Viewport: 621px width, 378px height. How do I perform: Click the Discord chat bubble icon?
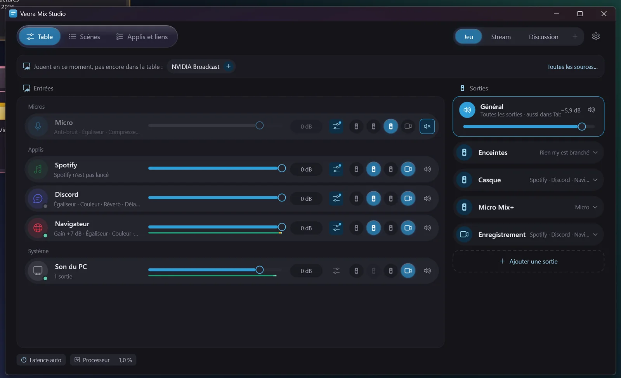(38, 198)
